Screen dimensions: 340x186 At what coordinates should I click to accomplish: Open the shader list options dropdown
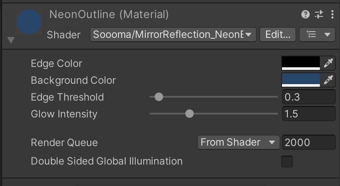317,35
